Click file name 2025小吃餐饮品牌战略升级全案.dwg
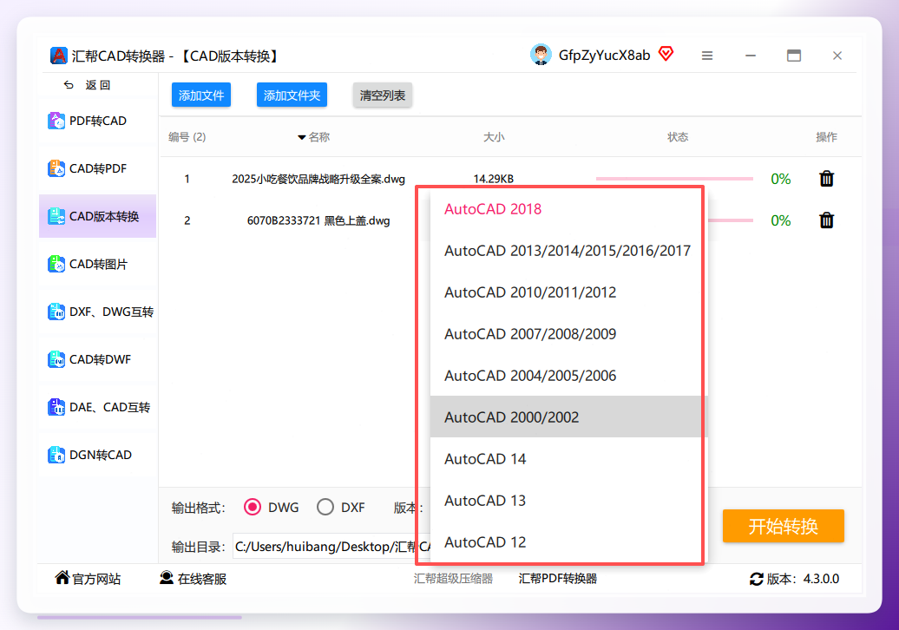The height and width of the screenshot is (630, 899). click(x=318, y=179)
